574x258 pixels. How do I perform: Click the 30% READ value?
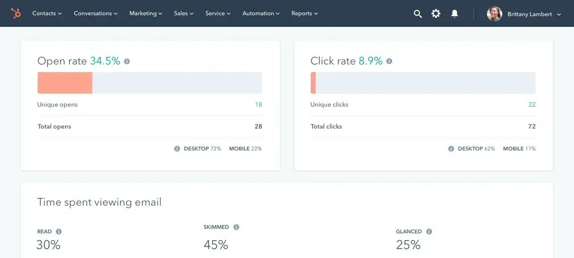[48, 245]
